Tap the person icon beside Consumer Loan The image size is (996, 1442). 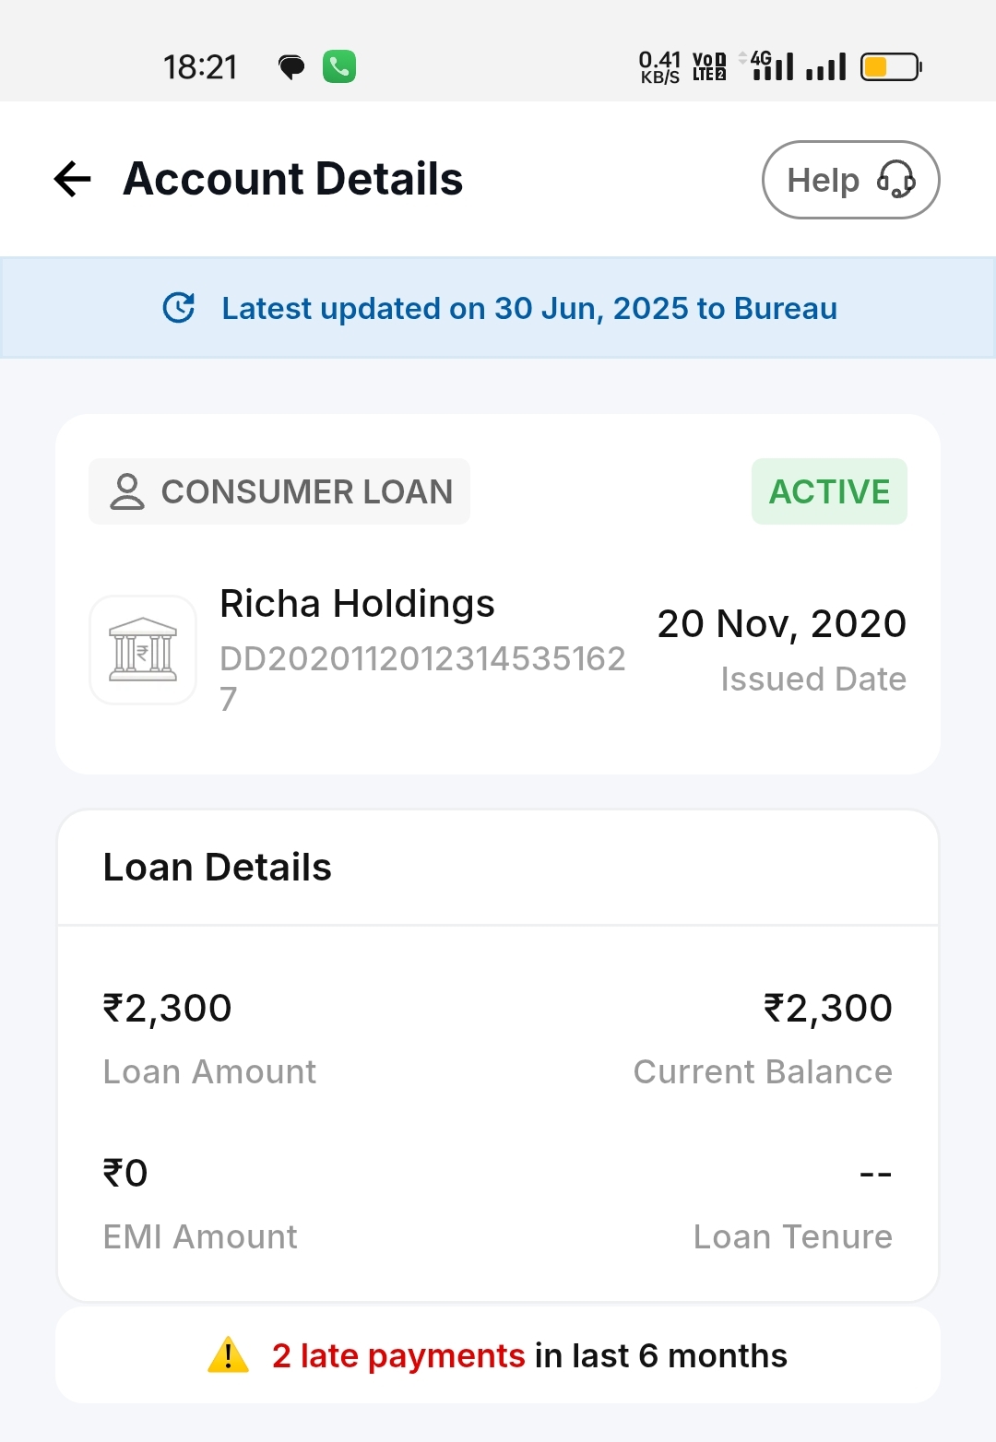coord(127,491)
